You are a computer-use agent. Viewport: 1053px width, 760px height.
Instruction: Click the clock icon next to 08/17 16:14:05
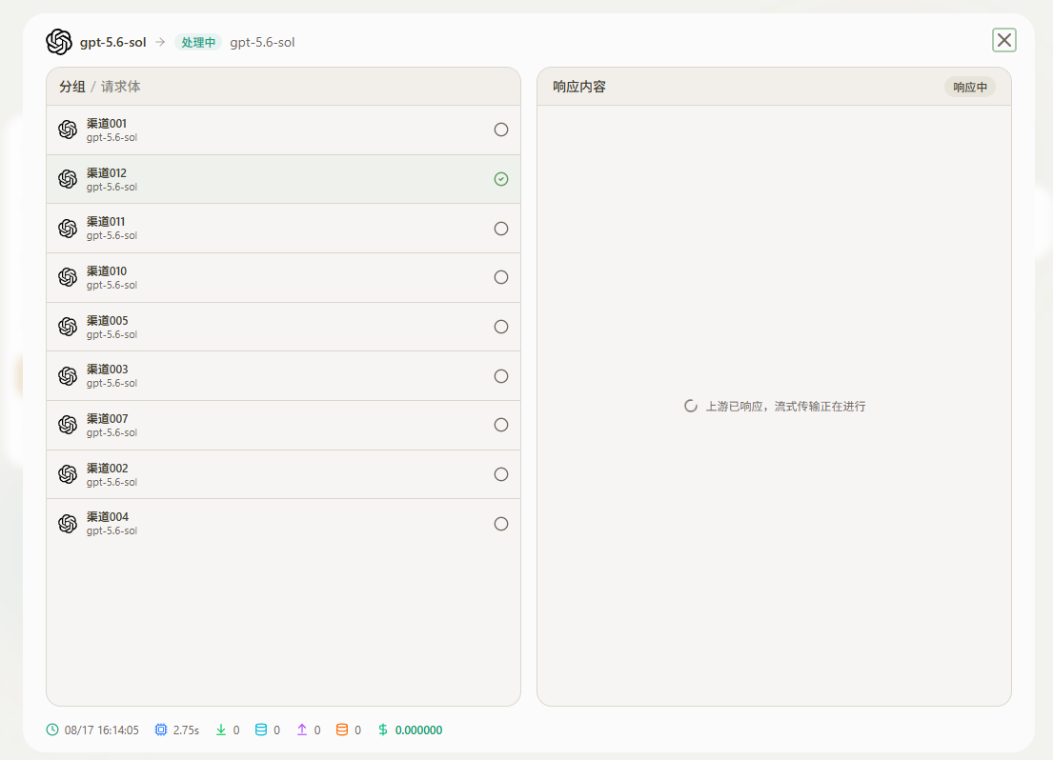[x=52, y=730]
